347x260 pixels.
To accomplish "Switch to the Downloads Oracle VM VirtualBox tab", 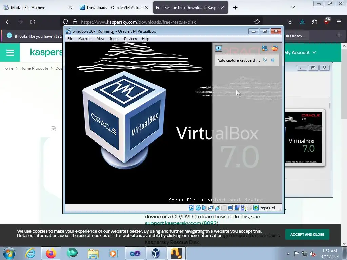I will pyautogui.click(x=114, y=8).
